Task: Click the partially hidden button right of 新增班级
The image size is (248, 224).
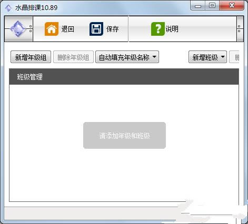Action: click(x=234, y=57)
